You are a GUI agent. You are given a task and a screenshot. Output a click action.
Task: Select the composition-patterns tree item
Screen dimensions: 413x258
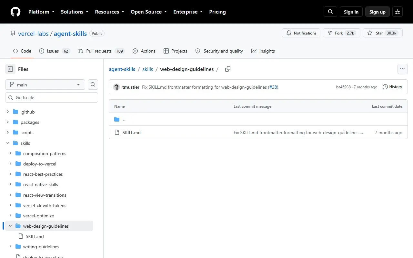(49, 154)
